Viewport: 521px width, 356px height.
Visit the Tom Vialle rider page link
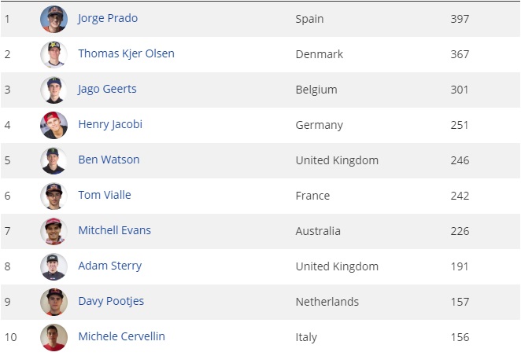[104, 195]
